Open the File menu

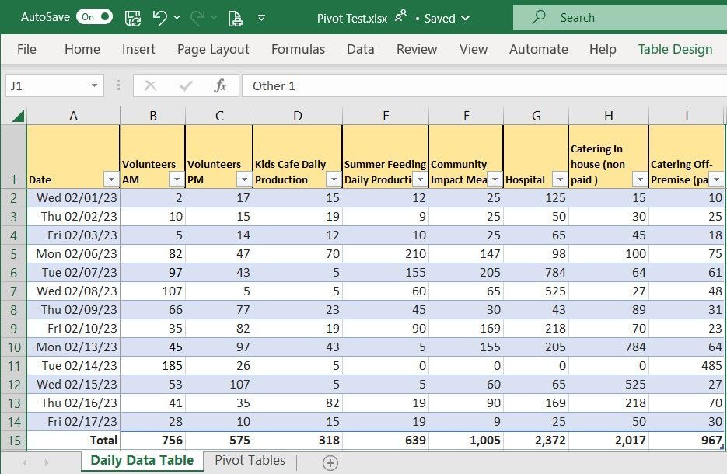[x=26, y=49]
